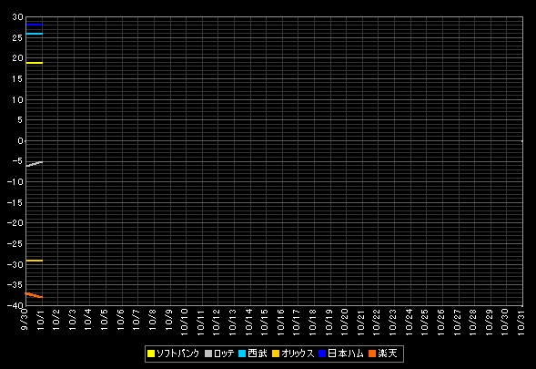Click the -30 y-axis label
The image size is (536, 369).
pos(15,264)
